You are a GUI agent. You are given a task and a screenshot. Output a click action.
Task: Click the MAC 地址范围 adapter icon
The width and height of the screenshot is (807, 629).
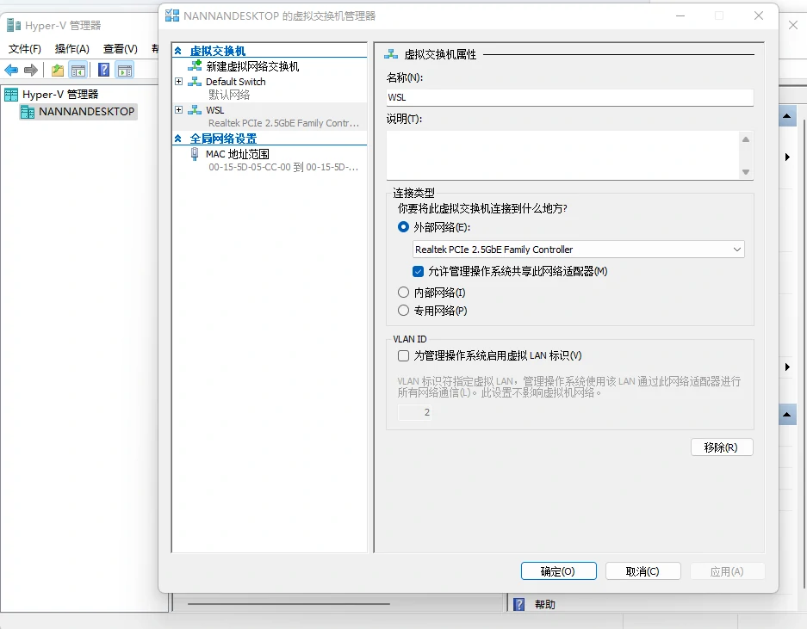click(x=195, y=154)
